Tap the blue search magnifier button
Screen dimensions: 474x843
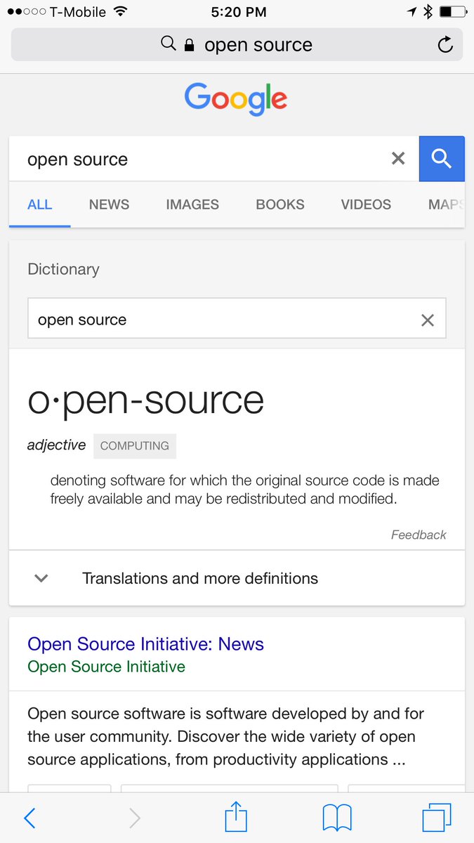point(442,159)
